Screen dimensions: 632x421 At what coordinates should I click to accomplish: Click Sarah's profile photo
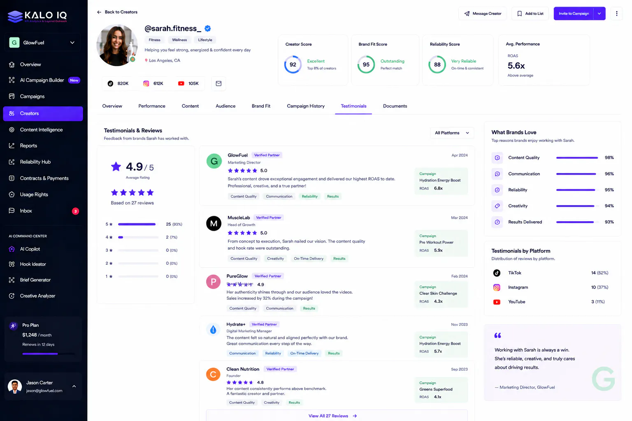tap(117, 45)
